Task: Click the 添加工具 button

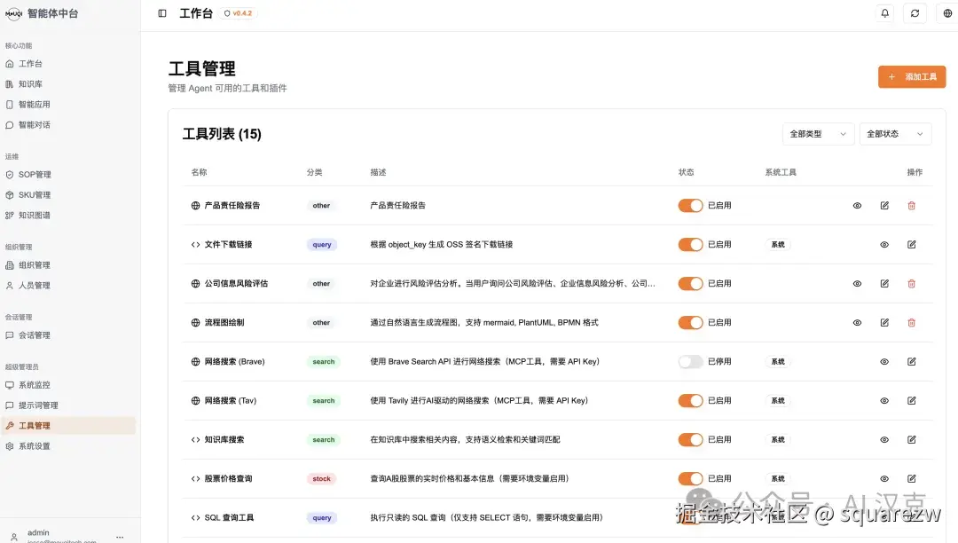Action: [x=912, y=77]
